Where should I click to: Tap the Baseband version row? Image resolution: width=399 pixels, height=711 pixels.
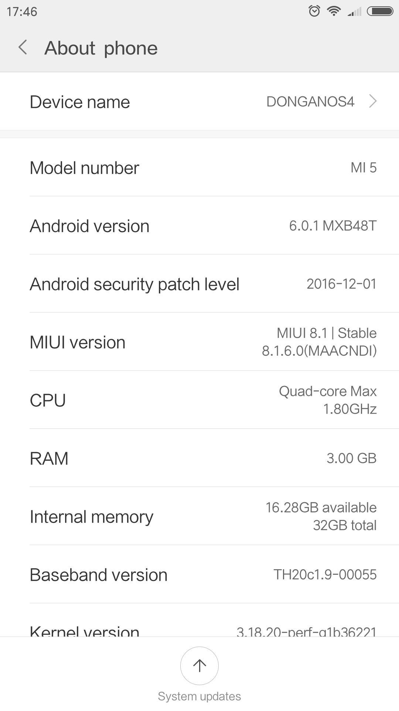(199, 574)
